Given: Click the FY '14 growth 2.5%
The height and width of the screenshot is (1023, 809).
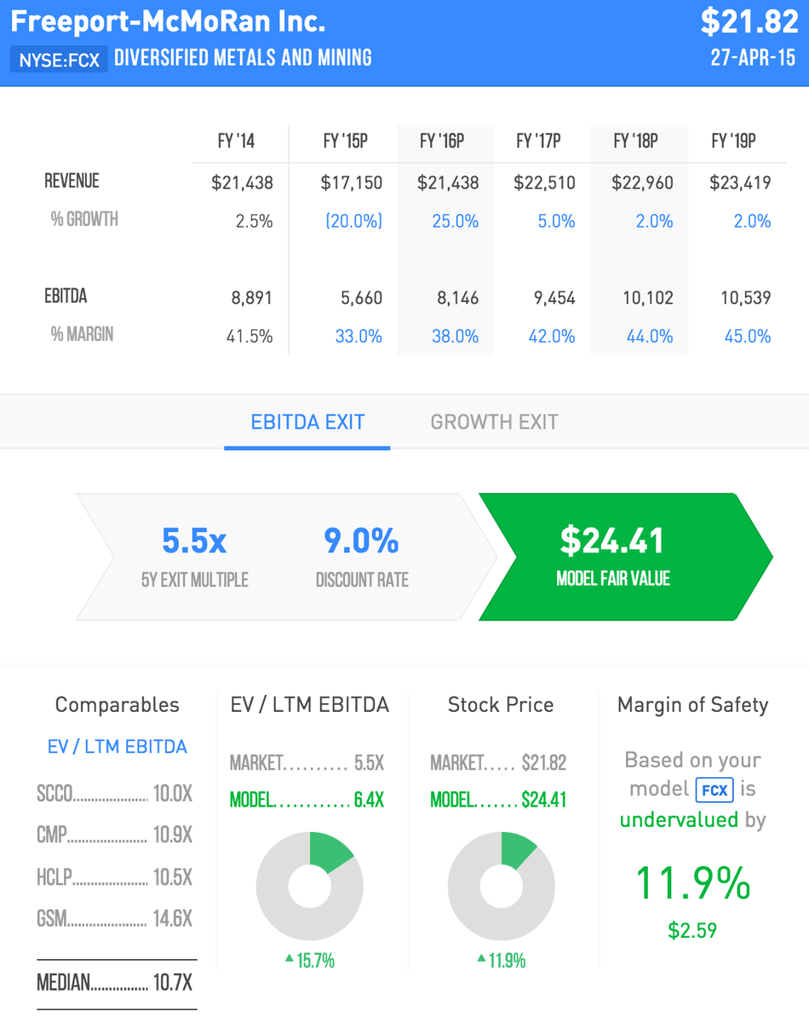Looking at the screenshot, I should pos(255,222).
